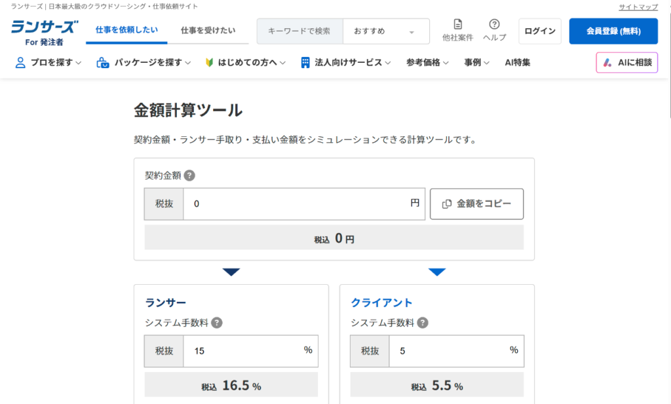Expand the はじめての方へ menu
Image resolution: width=671 pixels, height=404 pixels.
coord(245,63)
